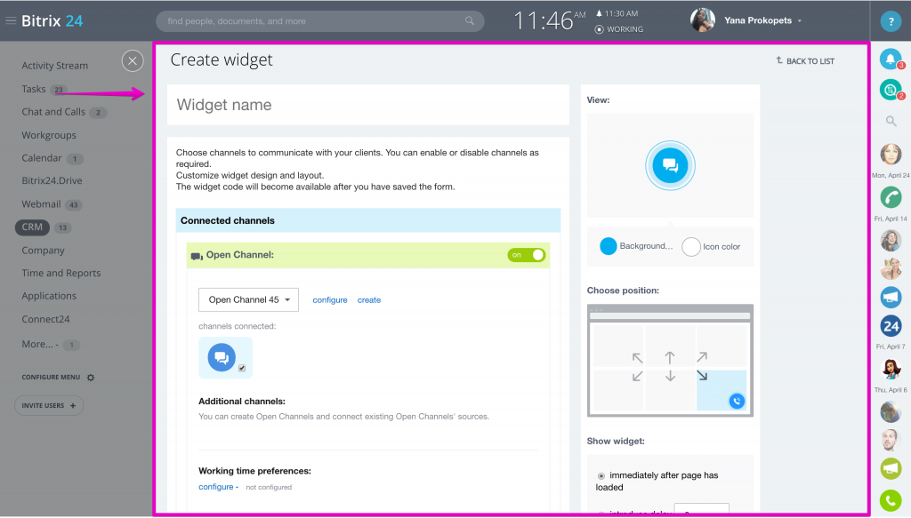The image size is (911, 518).
Task: Expand Yana Prokopets user menu arrow
Action: coord(800,21)
